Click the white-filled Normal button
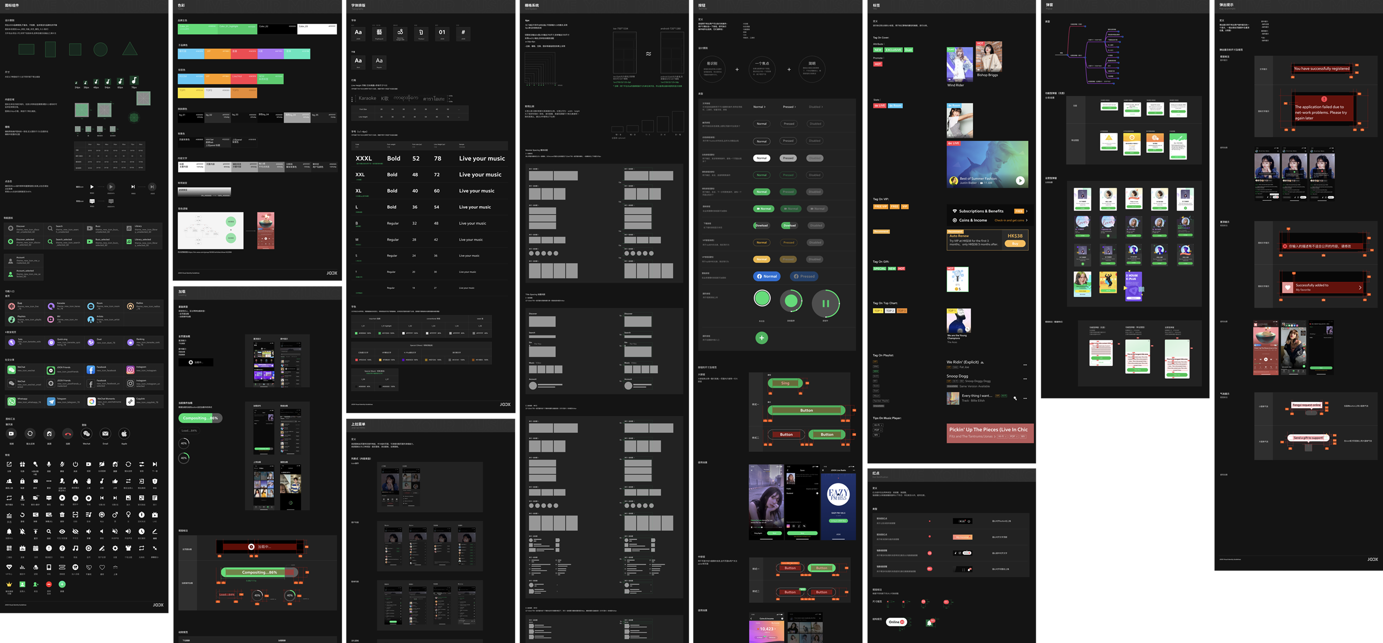The width and height of the screenshot is (1383, 643). (x=762, y=158)
